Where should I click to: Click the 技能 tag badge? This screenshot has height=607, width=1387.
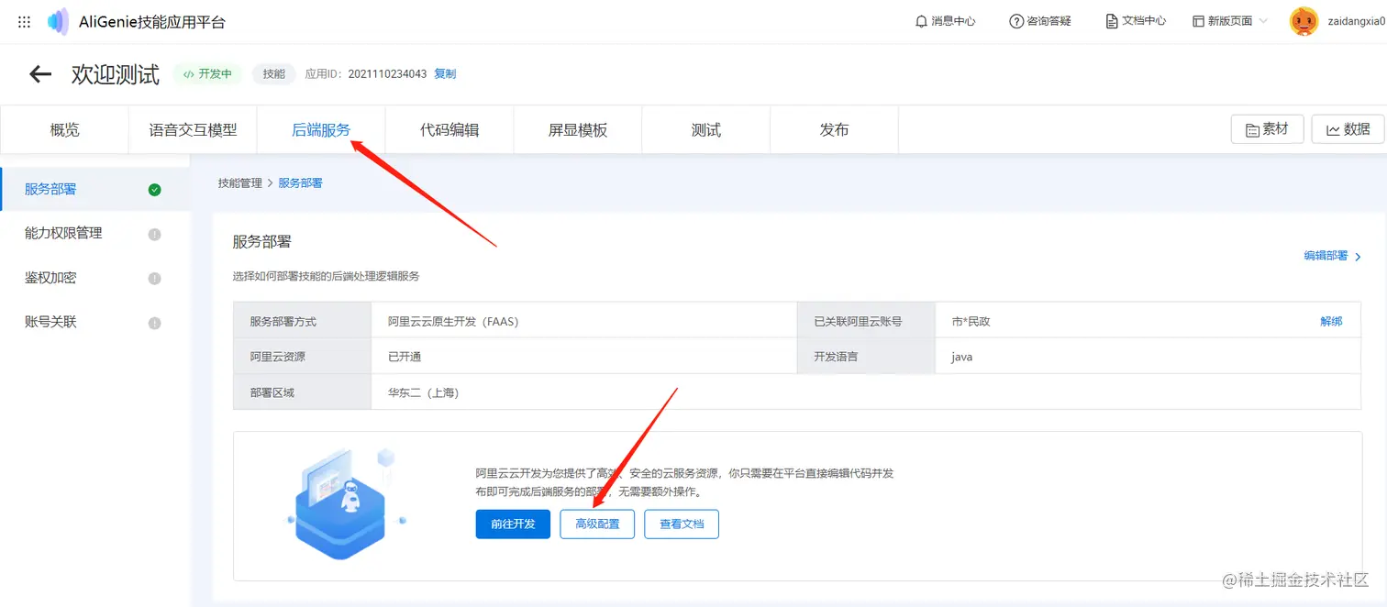[274, 74]
